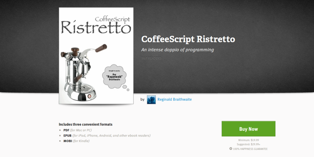
Task: Click the author avatar thumbnail
Action: tap(151, 100)
